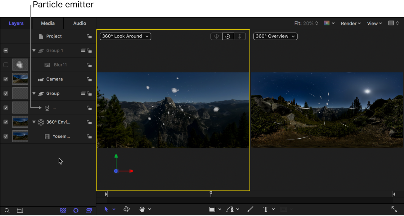
Task: Uncheck the 360° Environment layer
Action: point(6,122)
